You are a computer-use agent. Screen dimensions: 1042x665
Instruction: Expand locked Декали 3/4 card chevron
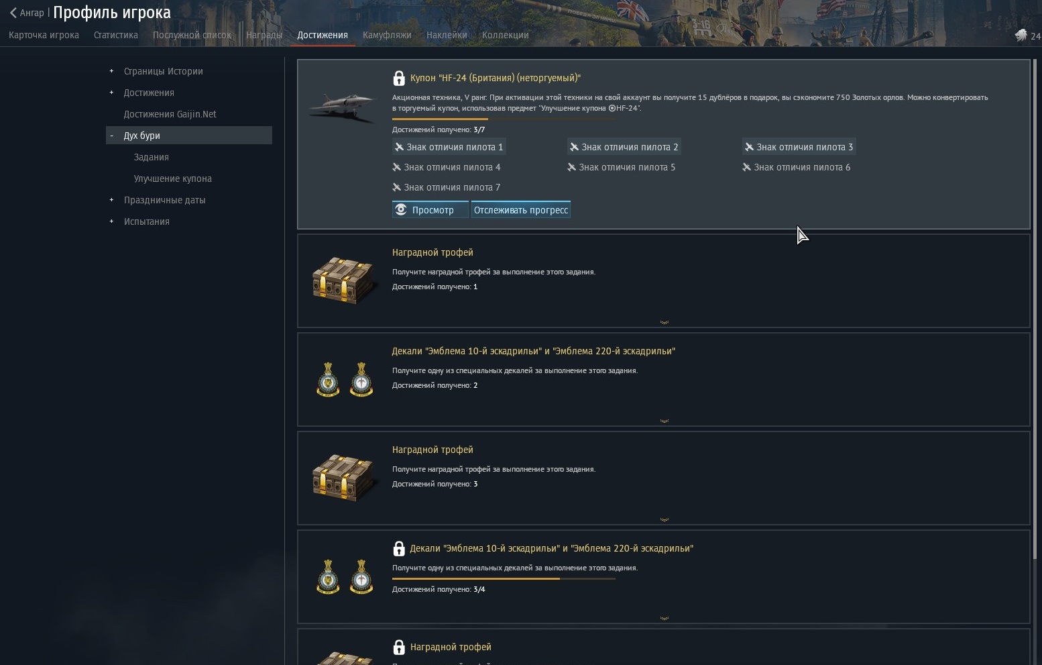click(x=664, y=618)
